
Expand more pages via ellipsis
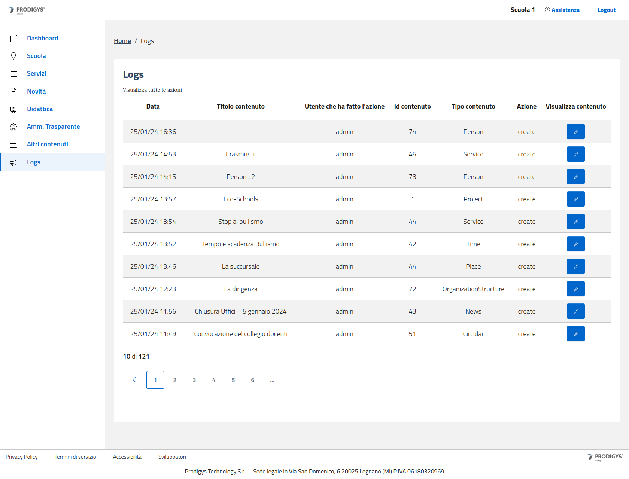pos(272,380)
